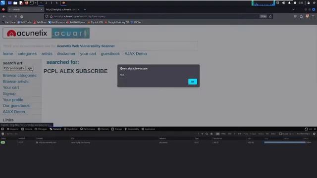Switch to the Accessibility DevTools tab
This screenshot has width=317, height=178.
pos(132,129)
